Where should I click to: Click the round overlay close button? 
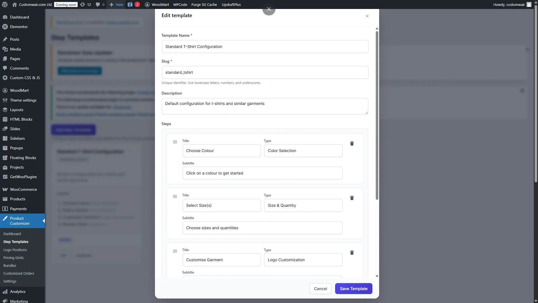[269, 9]
